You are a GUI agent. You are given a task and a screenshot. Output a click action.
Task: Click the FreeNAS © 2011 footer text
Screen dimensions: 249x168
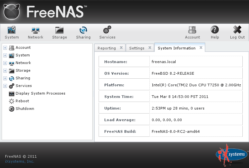point(21,156)
